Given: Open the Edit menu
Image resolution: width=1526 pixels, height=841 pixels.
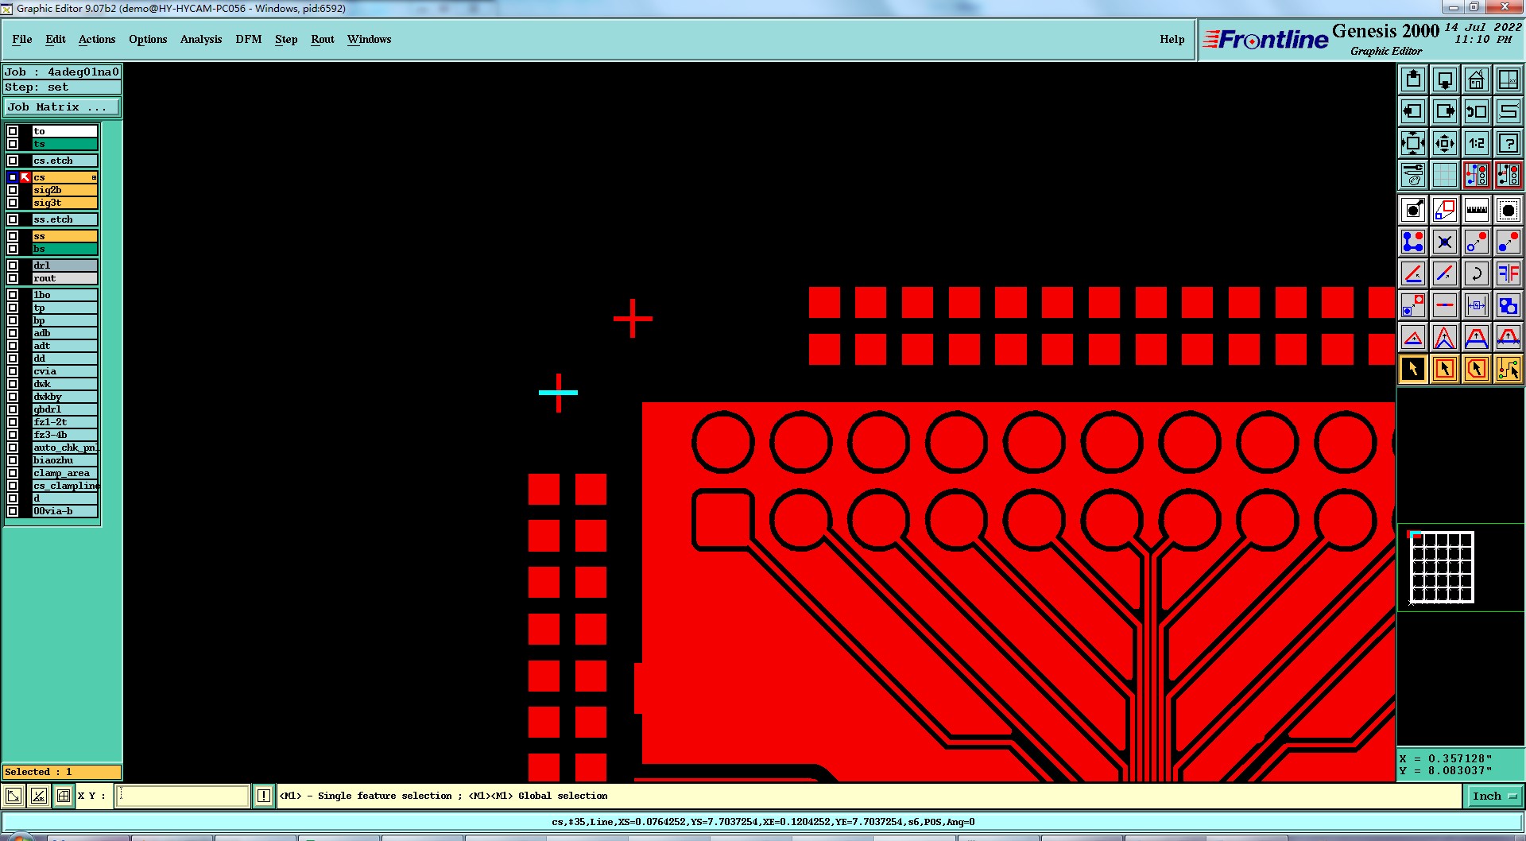Looking at the screenshot, I should point(56,39).
